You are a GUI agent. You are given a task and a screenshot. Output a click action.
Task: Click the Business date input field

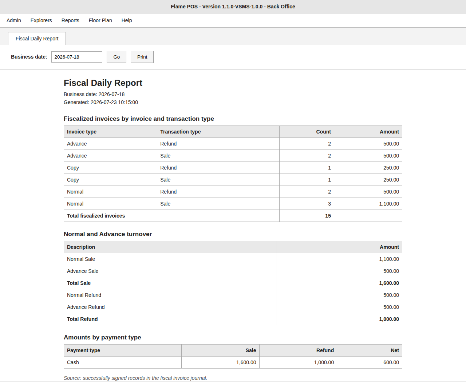77,57
